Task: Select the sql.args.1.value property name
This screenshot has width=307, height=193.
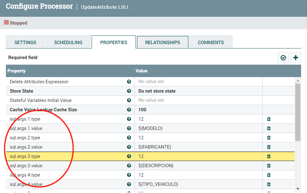Action: [x=26, y=128]
